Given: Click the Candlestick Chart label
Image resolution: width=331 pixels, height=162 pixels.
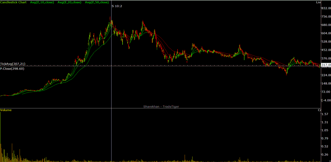Looking at the screenshot, I should point(14,2).
